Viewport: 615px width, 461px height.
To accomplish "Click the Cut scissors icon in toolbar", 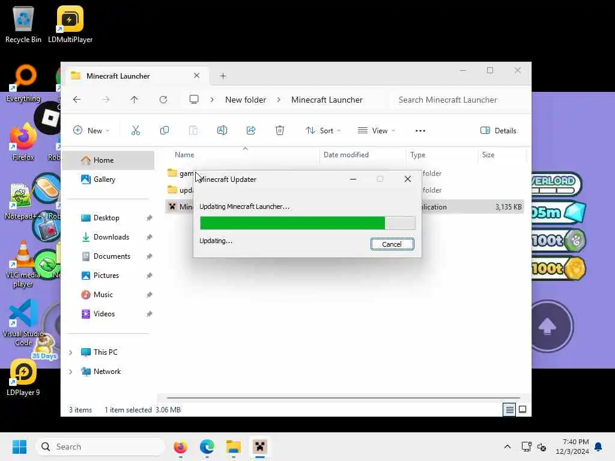I will point(135,130).
